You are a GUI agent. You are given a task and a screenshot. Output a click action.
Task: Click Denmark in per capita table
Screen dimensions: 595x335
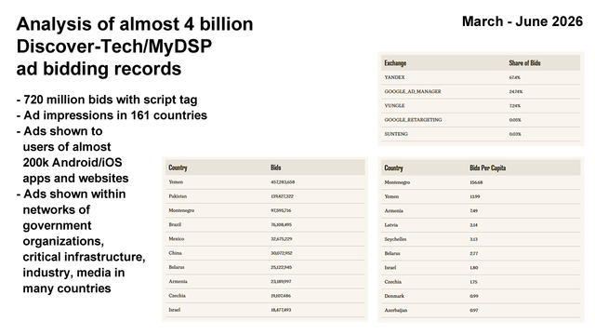[x=481, y=296]
